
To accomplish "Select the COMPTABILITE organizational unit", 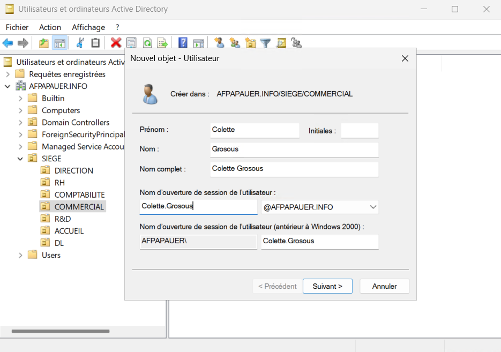I will [x=79, y=194].
